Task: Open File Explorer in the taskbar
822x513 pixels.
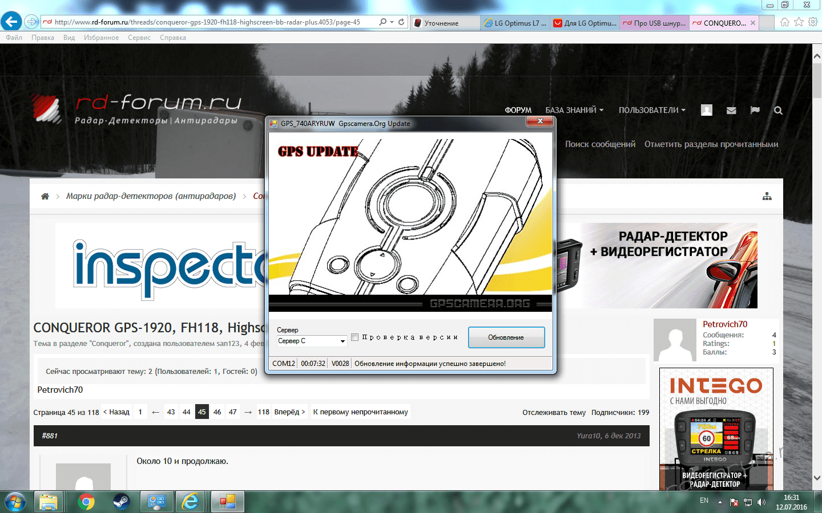Action: tap(49, 502)
